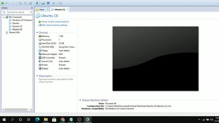Image resolution: width=219 pixels, height=123 pixels.
Task: Open Task View on the taskbar
Action: [29, 120]
